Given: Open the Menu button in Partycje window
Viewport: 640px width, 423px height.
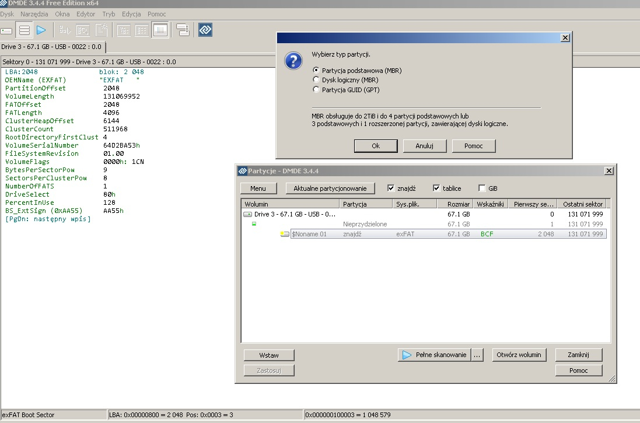Looking at the screenshot, I should coord(258,188).
